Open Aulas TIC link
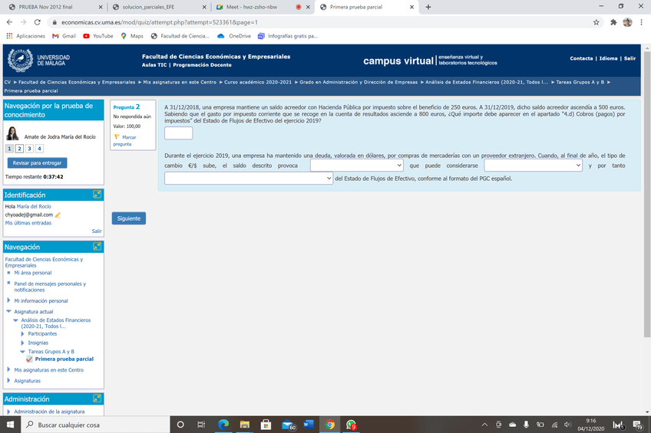 pyautogui.click(x=154, y=65)
